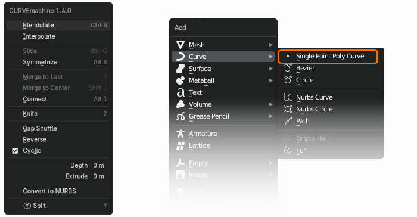
Task: Expand the Mesh submenu arrow
Action: [270, 45]
